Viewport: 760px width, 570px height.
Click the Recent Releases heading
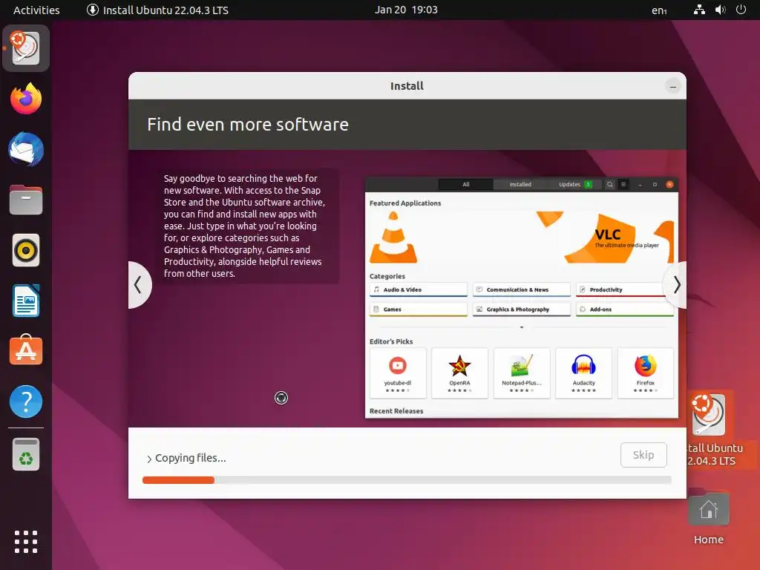[x=396, y=410]
